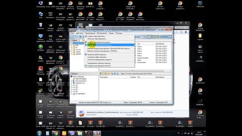Expand drive (C:) in catalog tree
Screen dimensions: 242x136
71,85
